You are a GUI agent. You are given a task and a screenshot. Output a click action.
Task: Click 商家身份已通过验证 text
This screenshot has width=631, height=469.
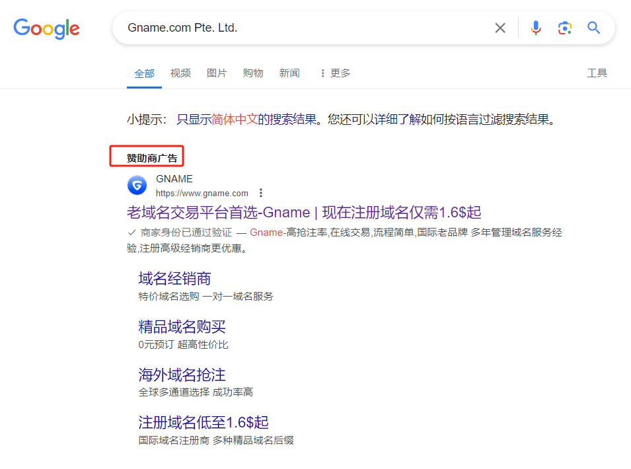(x=186, y=233)
